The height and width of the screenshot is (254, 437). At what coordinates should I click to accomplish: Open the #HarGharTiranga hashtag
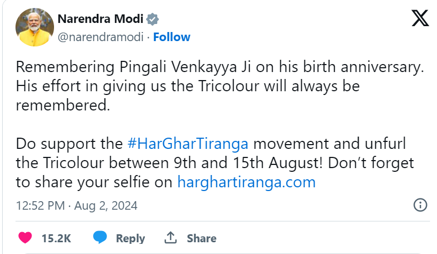click(x=187, y=144)
